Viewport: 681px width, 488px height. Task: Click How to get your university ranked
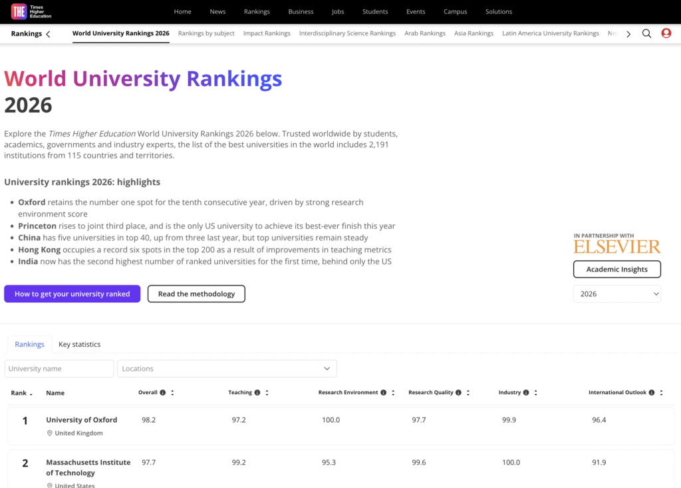coord(72,294)
